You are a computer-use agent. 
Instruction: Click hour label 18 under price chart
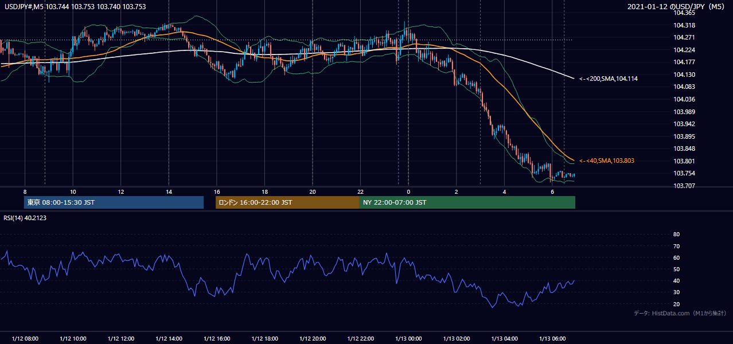tap(264, 191)
